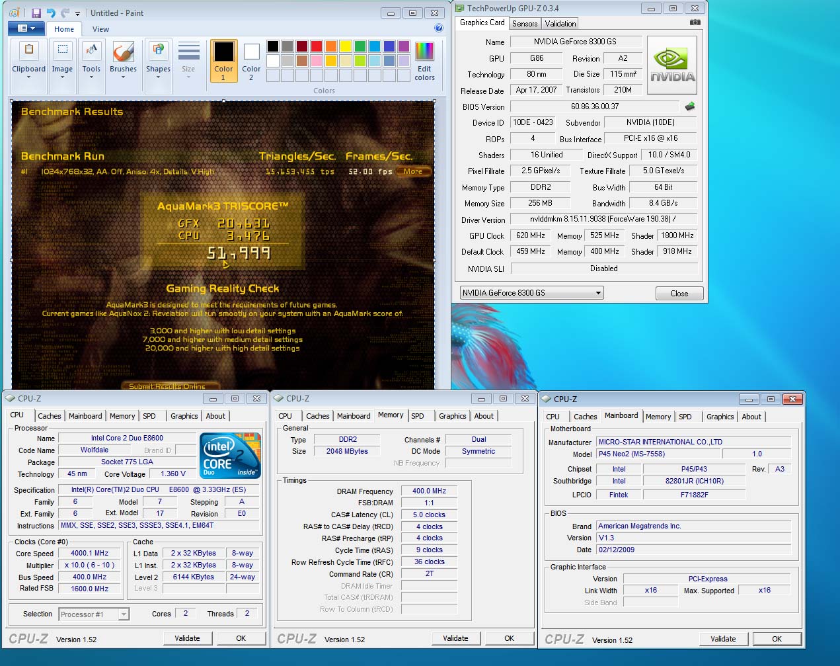
Task: Click the BIOS save chip icon in GPU-Z
Action: tap(690, 106)
